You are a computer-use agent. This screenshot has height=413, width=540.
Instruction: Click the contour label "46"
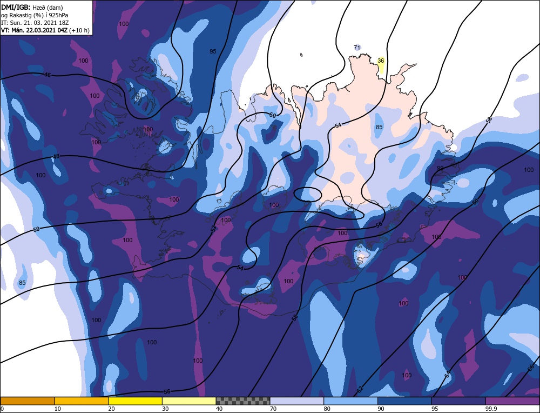pos(48,75)
